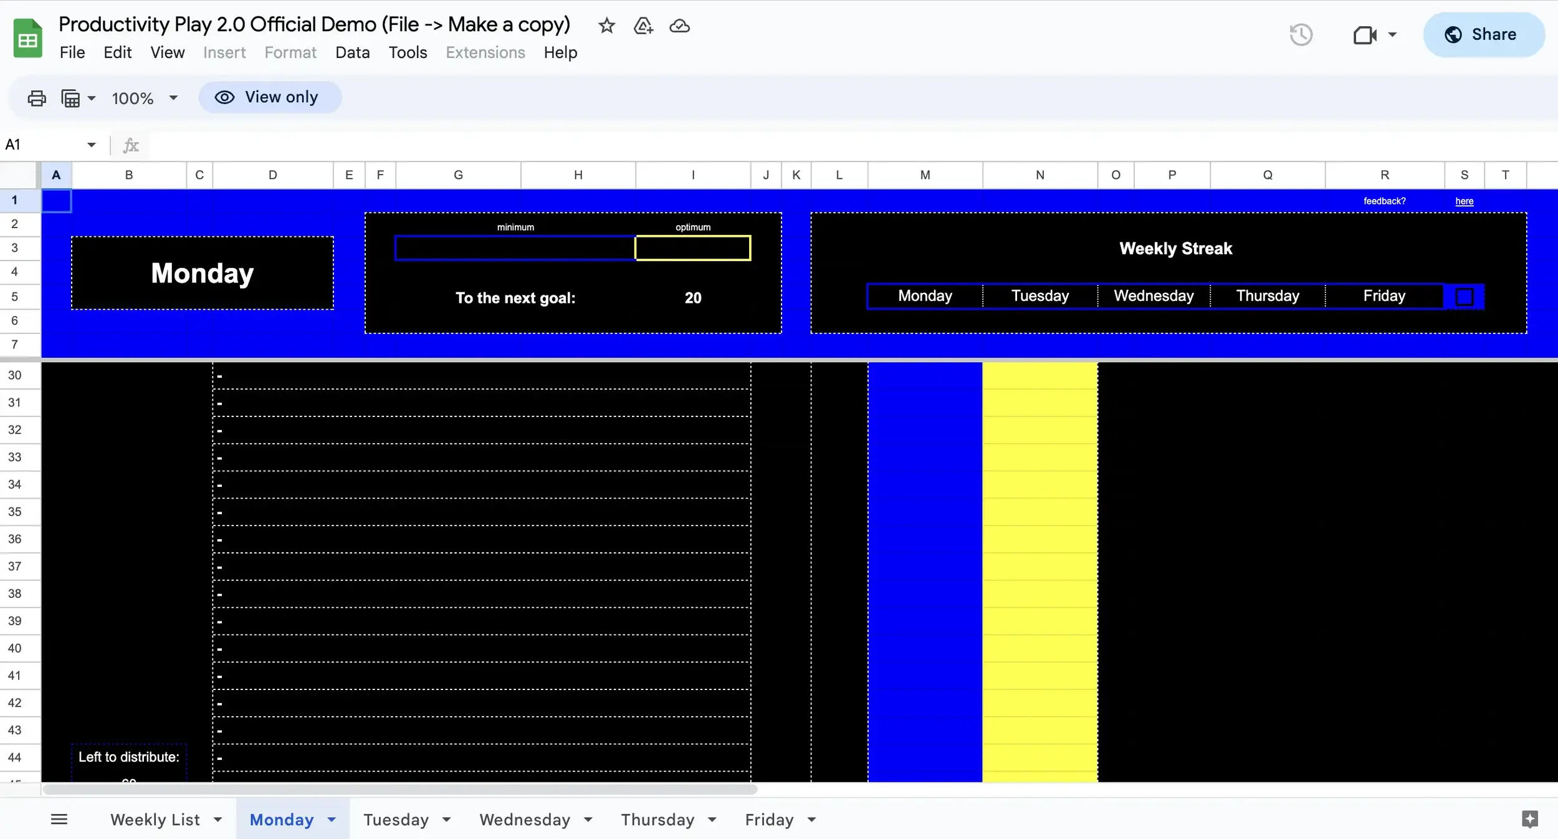The height and width of the screenshot is (839, 1558).
Task: Open version history clock icon
Action: pyautogui.click(x=1301, y=34)
